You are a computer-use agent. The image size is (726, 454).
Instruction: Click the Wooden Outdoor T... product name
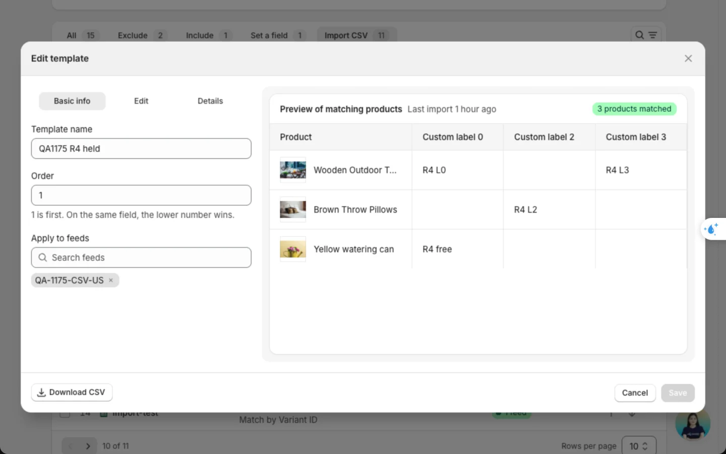355,170
